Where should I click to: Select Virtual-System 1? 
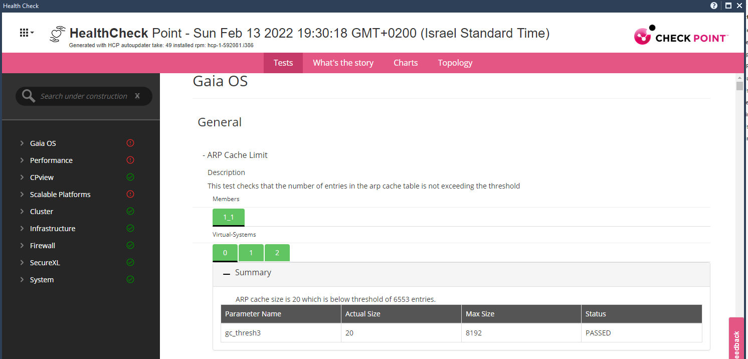point(251,252)
